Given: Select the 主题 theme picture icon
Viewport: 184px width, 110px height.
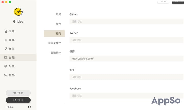Looking at the screenshot, I should [x=6, y=57].
